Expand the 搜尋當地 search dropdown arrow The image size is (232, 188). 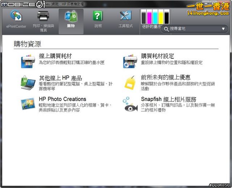pos(223,29)
